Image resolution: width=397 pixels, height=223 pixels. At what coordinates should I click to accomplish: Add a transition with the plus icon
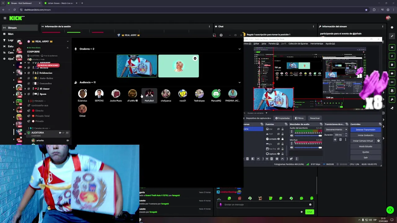pyautogui.click(x=335, y=140)
